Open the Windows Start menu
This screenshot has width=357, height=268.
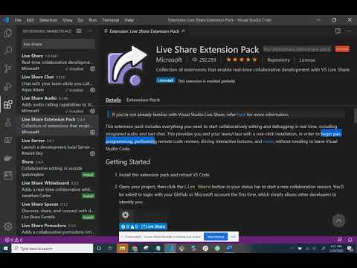click(x=5, y=248)
